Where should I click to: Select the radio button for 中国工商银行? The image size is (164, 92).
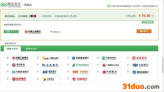point(8,58)
